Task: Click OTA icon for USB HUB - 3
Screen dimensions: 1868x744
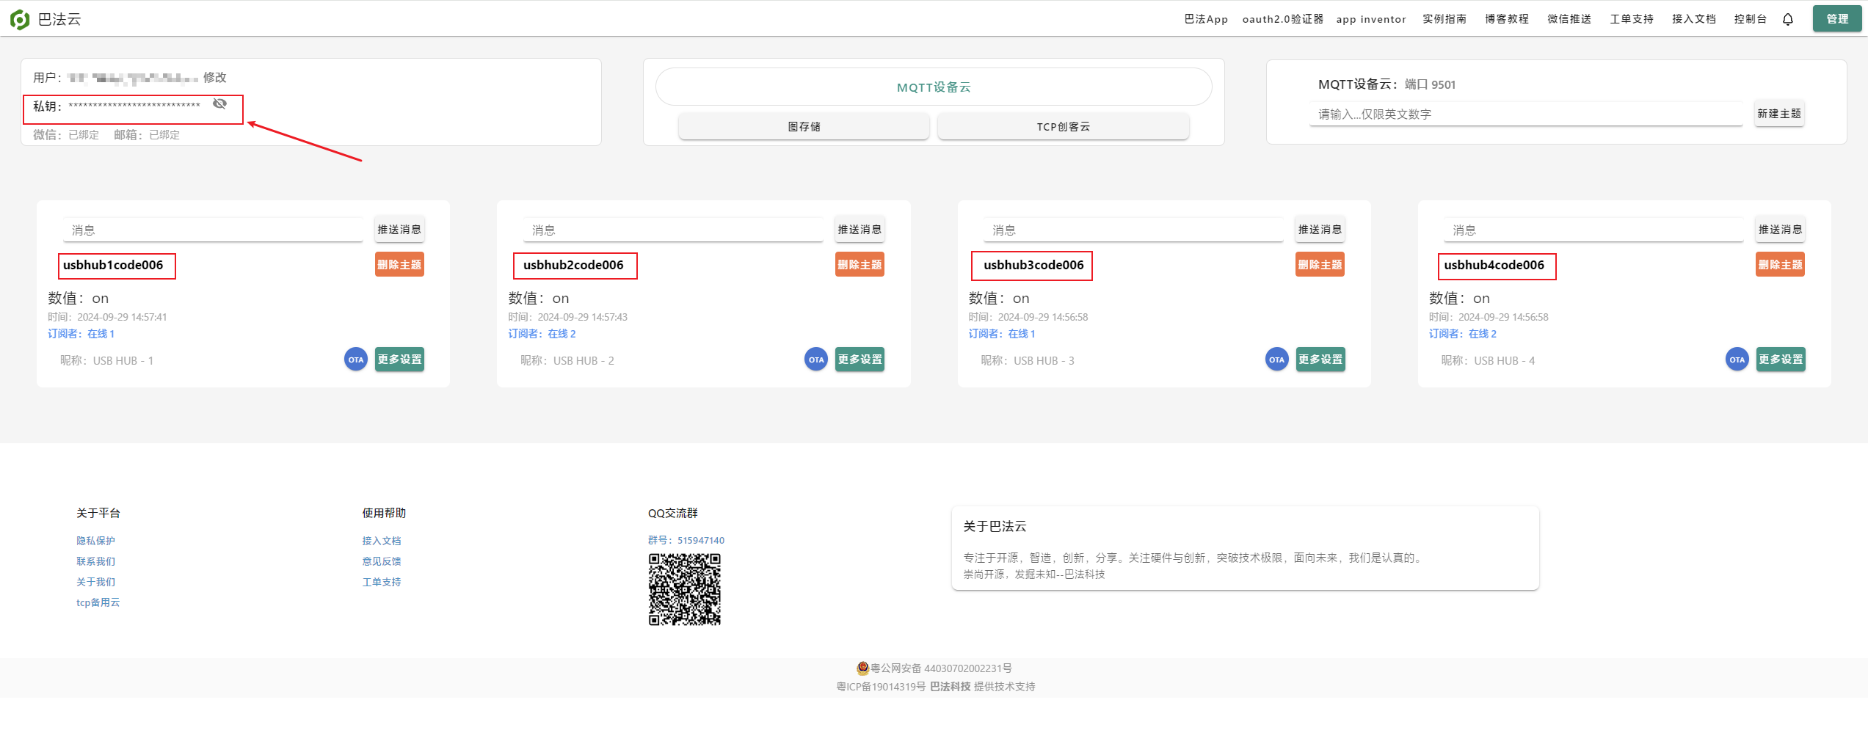Action: 1276,360
